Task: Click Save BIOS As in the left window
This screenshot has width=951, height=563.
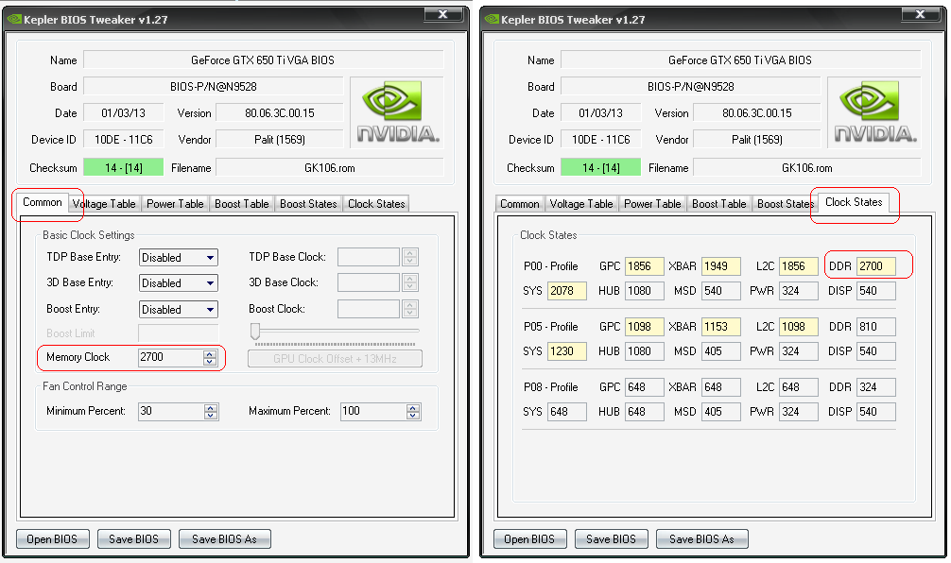Action: coord(224,538)
